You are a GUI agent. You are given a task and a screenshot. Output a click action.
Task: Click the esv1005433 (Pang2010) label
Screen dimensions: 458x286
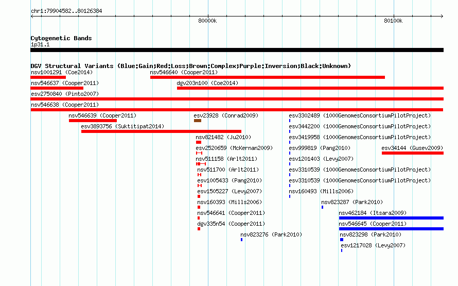pyautogui.click(x=230, y=180)
